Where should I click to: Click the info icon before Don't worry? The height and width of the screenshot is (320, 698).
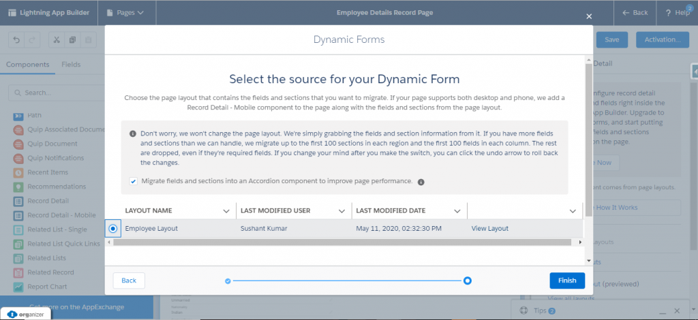click(x=133, y=133)
